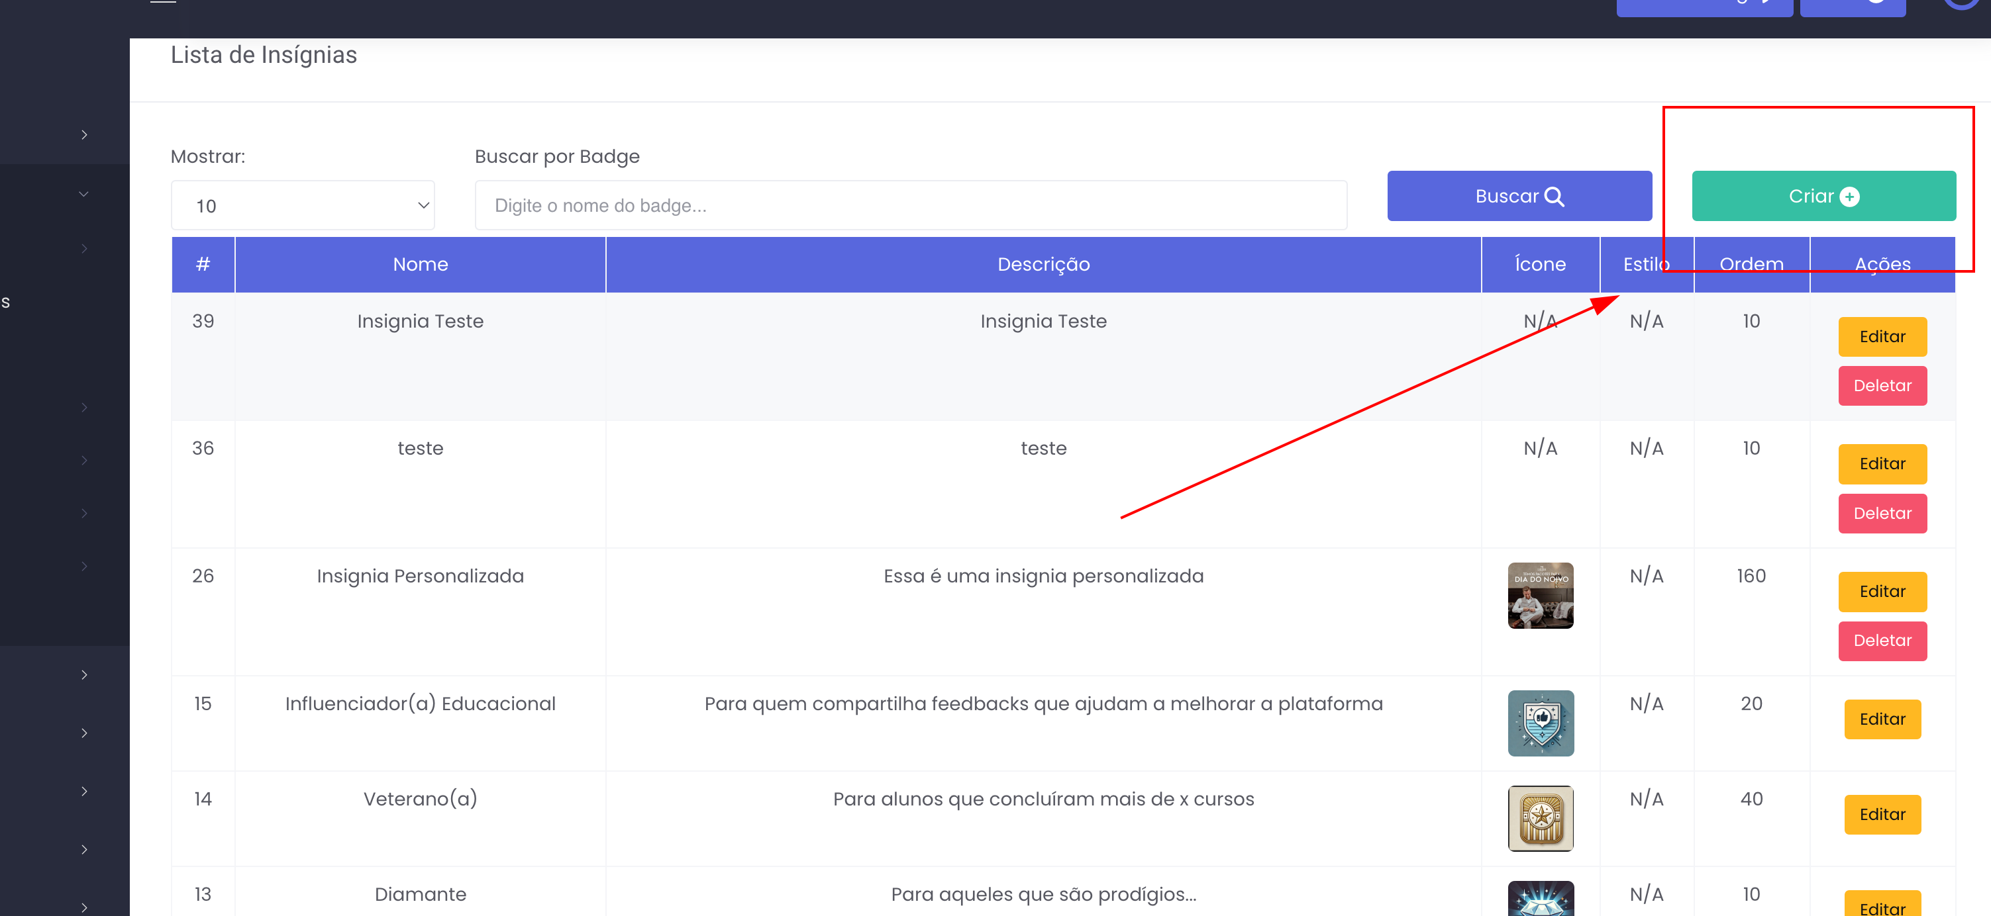Click the Influenciador(a) Educacional badge icon

pyautogui.click(x=1540, y=722)
